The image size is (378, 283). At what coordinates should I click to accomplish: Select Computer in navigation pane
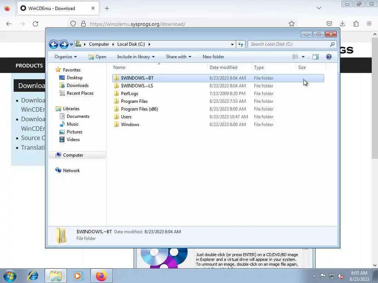[x=77, y=155]
